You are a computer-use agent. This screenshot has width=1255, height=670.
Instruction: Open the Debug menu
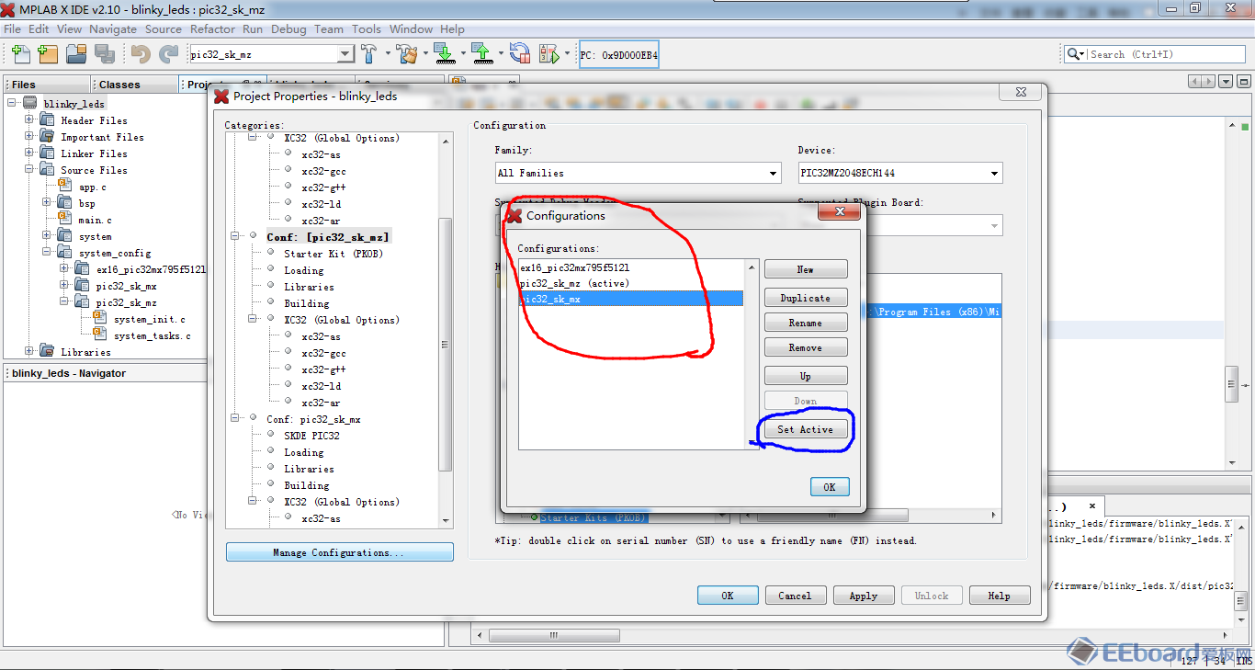tap(288, 28)
